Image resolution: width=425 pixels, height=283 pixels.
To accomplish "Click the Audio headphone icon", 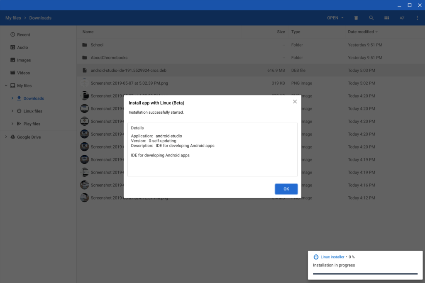I will (13, 47).
